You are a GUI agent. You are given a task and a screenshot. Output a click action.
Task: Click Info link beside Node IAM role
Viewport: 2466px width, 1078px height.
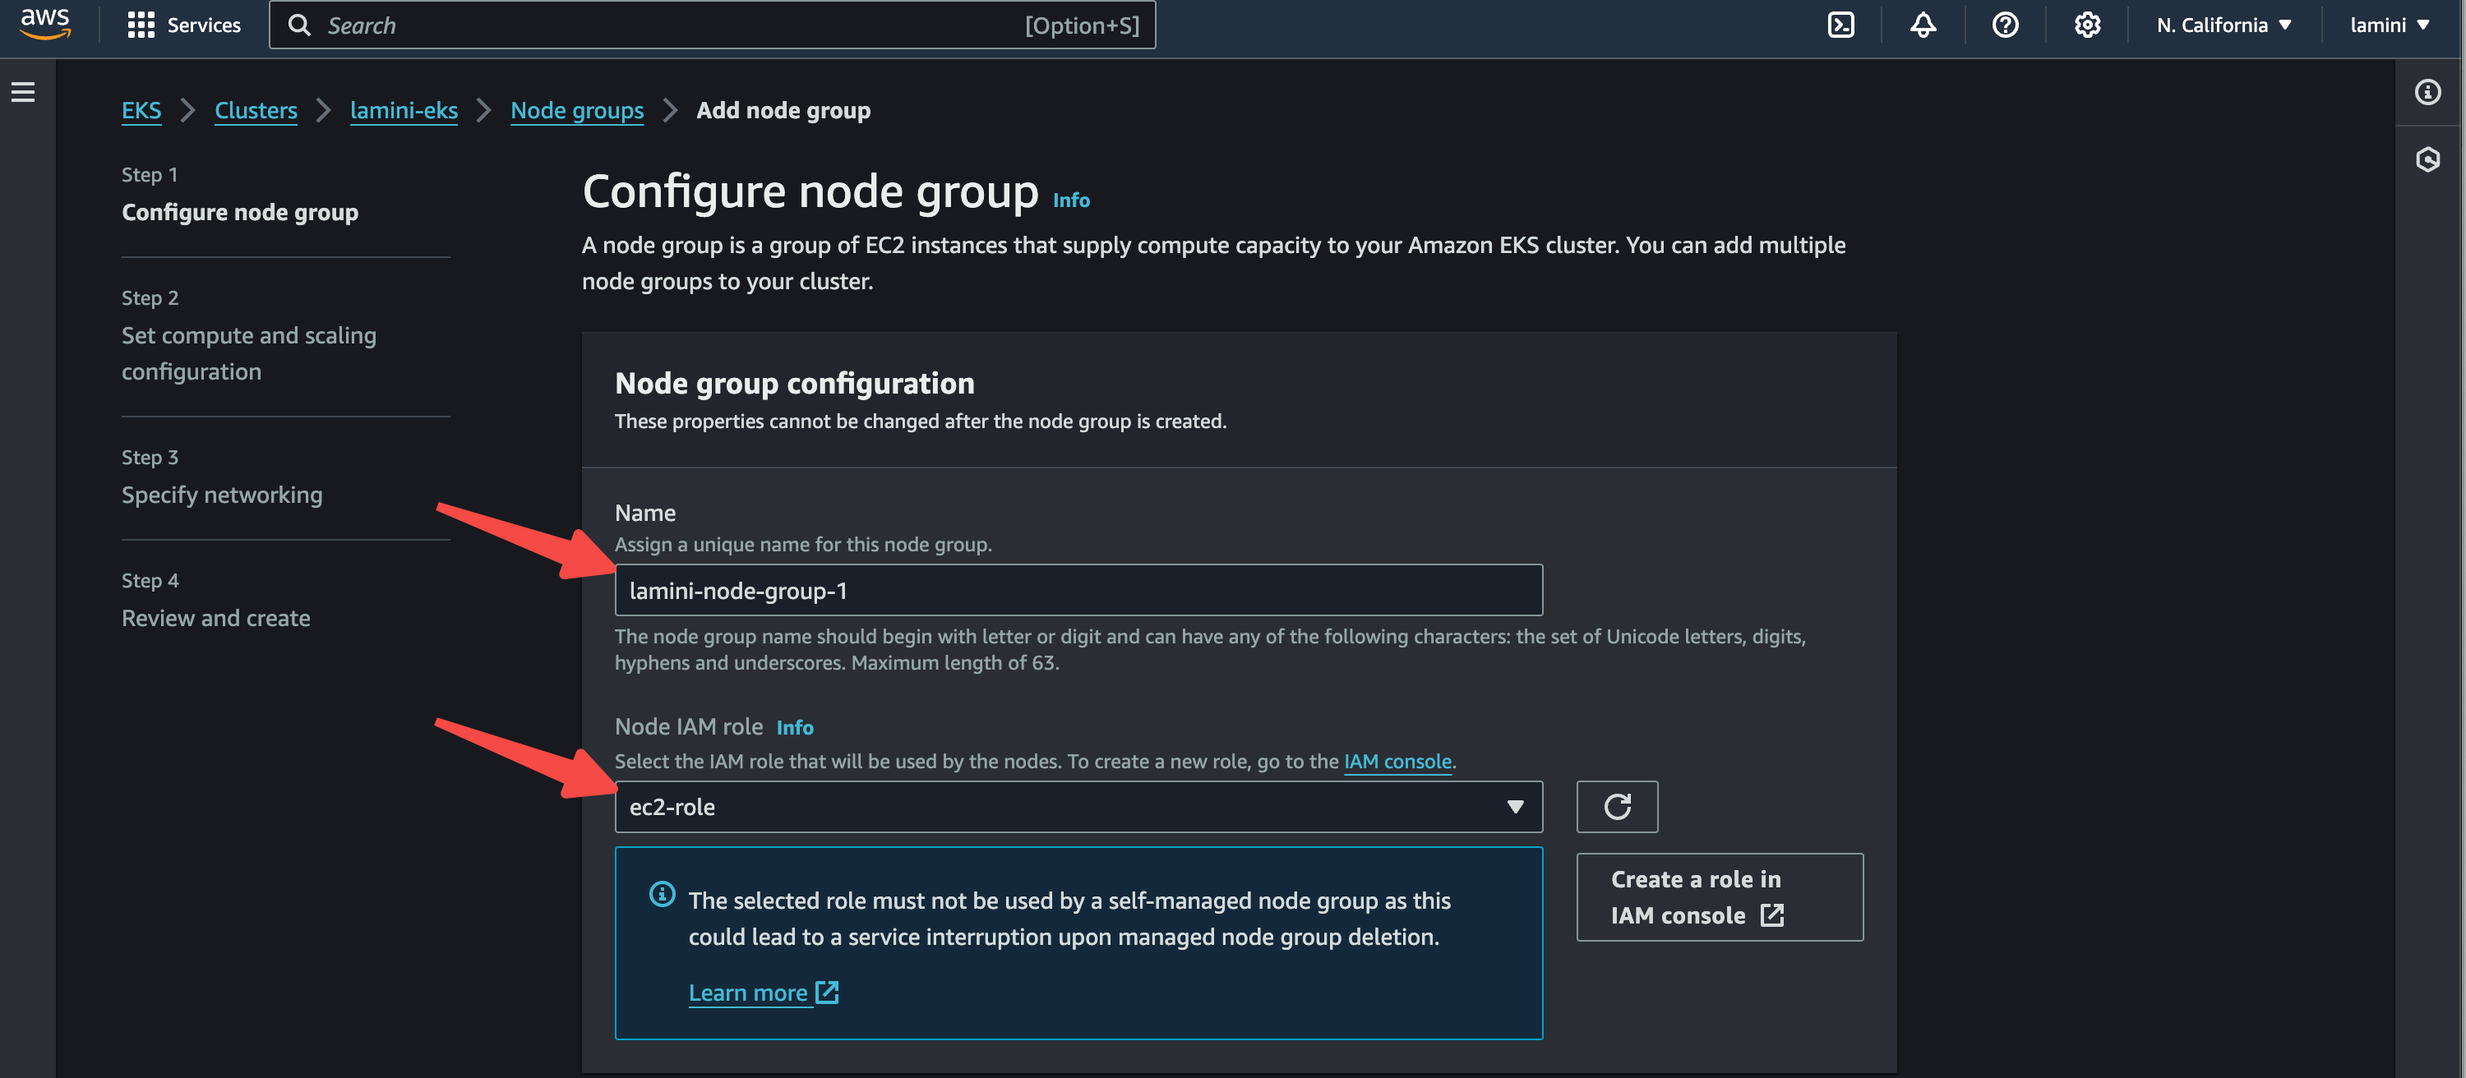point(795,727)
